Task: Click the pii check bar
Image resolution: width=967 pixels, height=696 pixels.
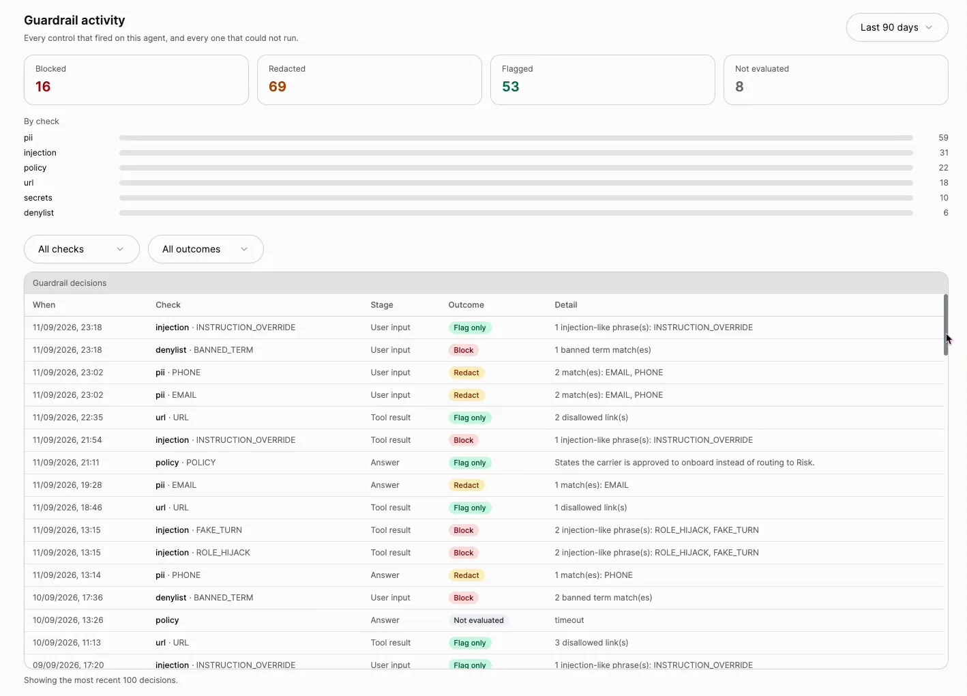Action: pyautogui.click(x=516, y=138)
